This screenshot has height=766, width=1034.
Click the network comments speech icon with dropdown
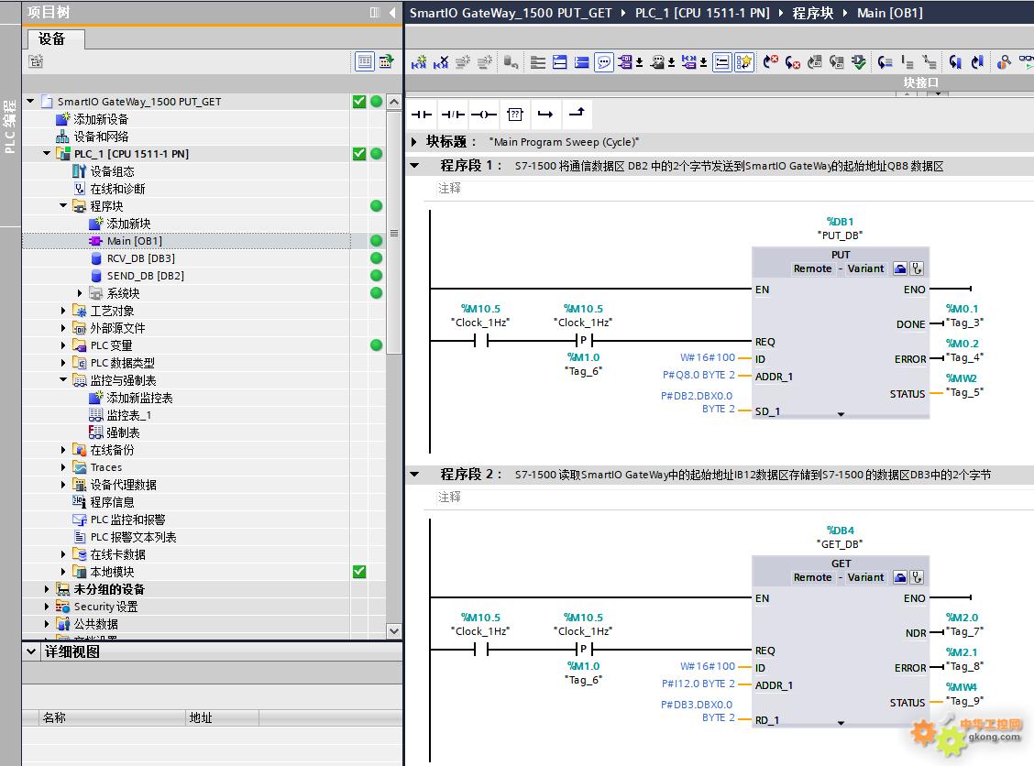coord(657,62)
